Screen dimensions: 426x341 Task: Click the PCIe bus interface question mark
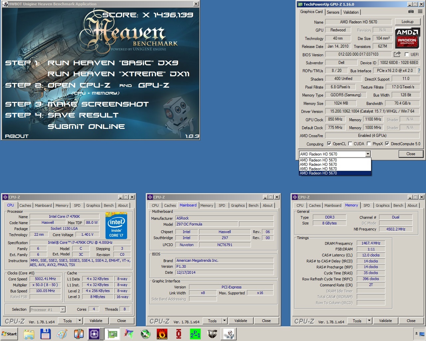pos(419,71)
